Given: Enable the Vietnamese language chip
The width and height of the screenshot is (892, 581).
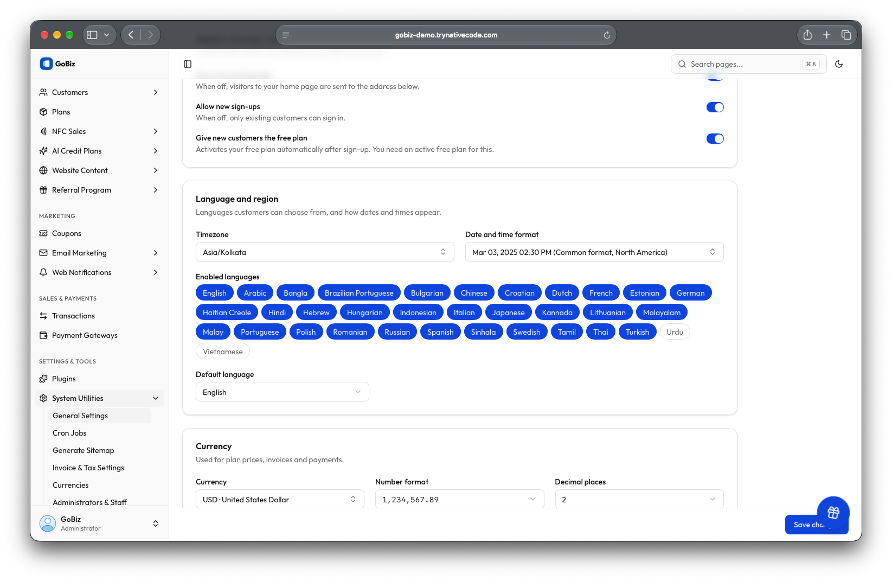Looking at the screenshot, I should click(223, 352).
